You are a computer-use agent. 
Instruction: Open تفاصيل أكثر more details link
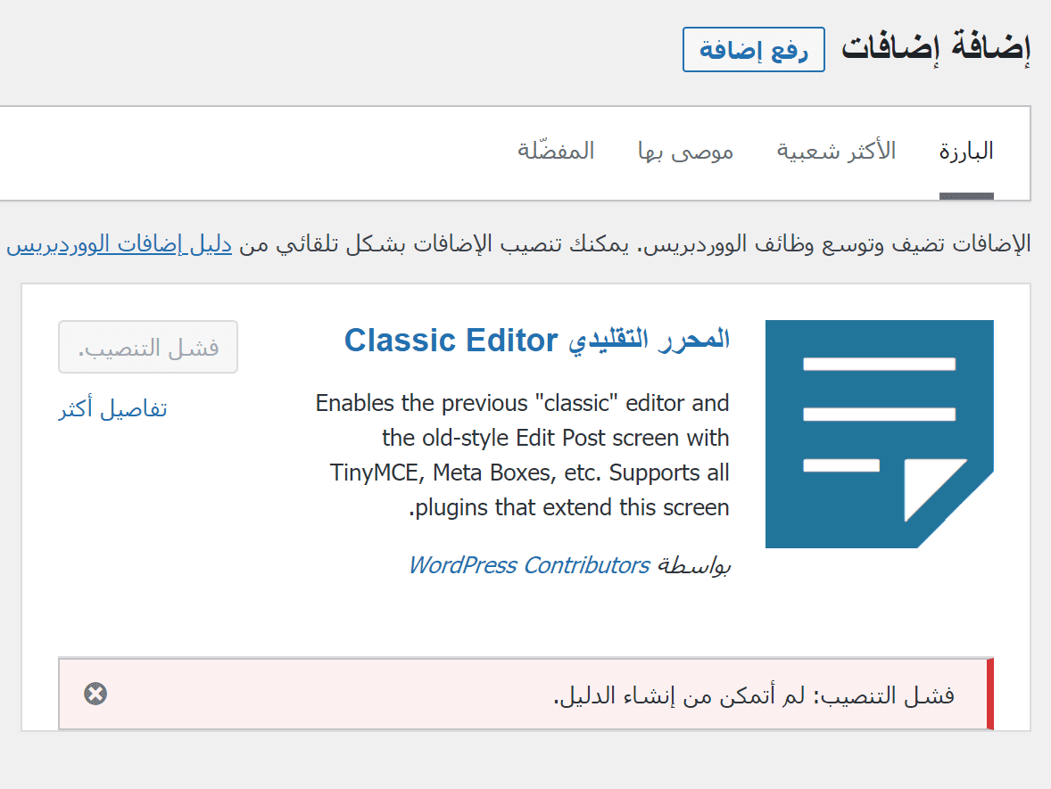(112, 408)
